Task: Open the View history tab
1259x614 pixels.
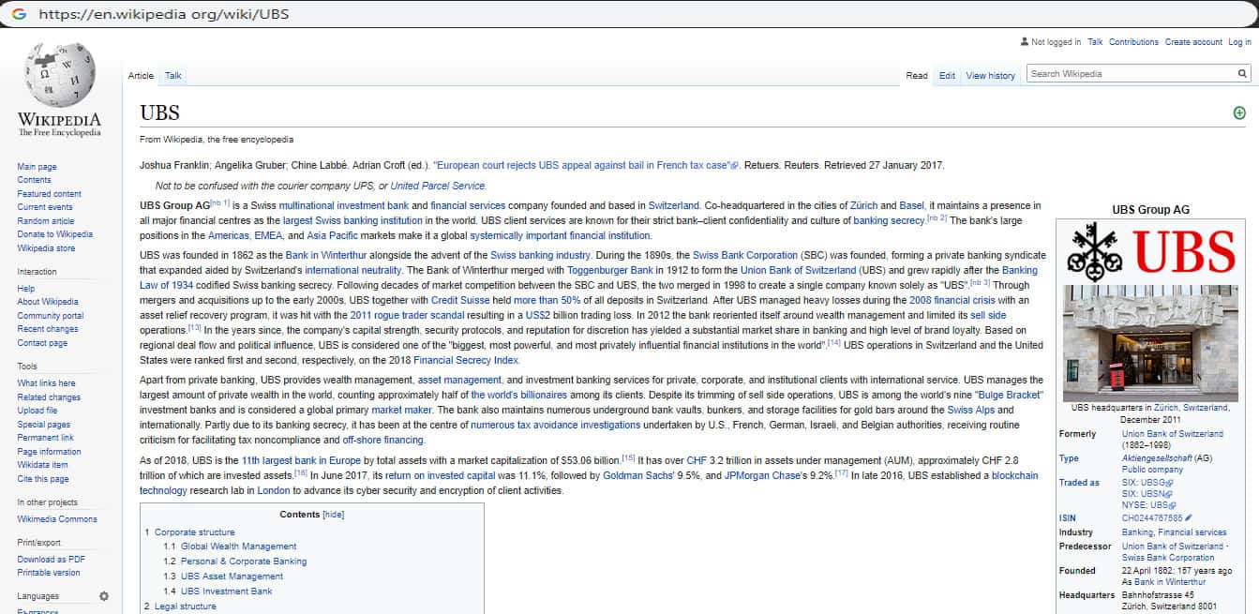Action: tap(990, 76)
